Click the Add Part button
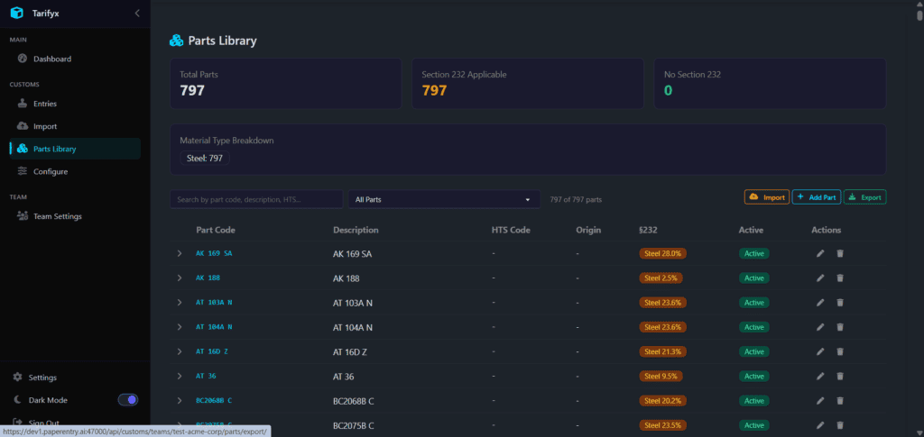Image resolution: width=924 pixels, height=437 pixels. coord(816,196)
